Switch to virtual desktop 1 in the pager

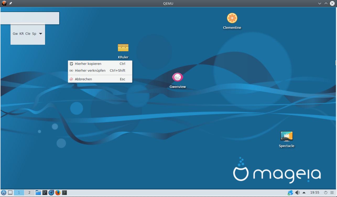[x=19, y=193]
